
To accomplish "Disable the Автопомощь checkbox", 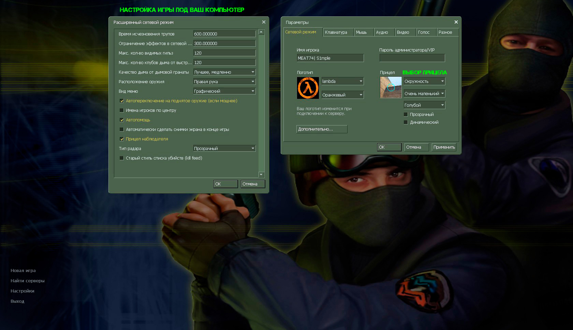I will tap(121, 120).
